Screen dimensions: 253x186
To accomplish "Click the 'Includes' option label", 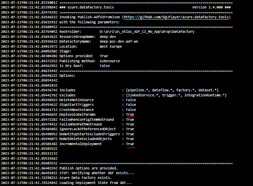I will click(x=68, y=90).
